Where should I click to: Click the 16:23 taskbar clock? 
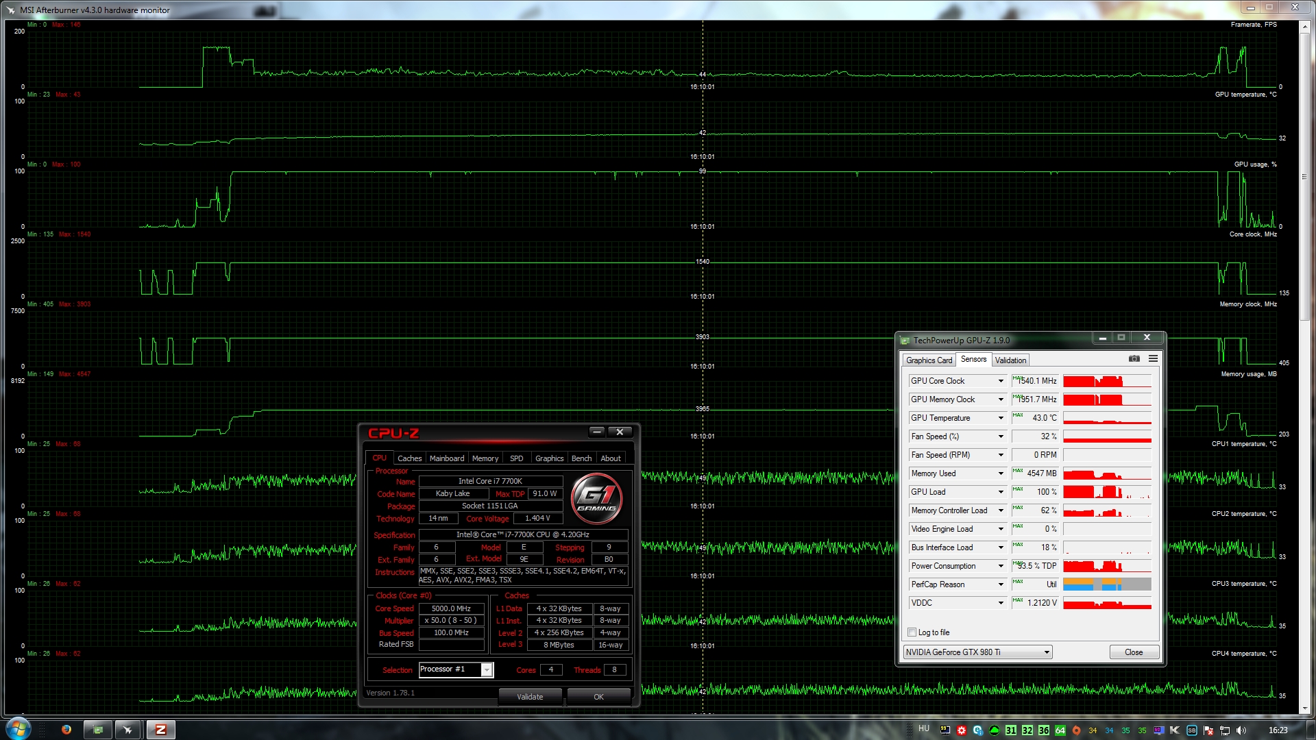click(x=1278, y=730)
